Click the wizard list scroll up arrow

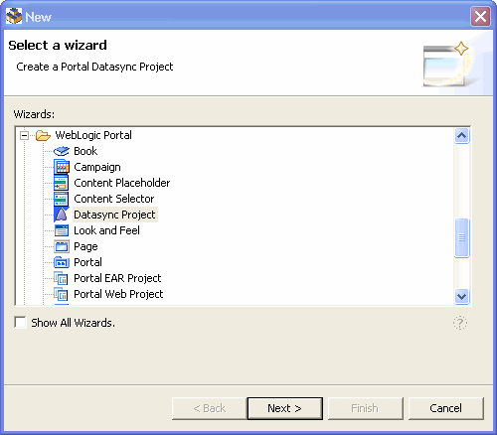coord(462,136)
